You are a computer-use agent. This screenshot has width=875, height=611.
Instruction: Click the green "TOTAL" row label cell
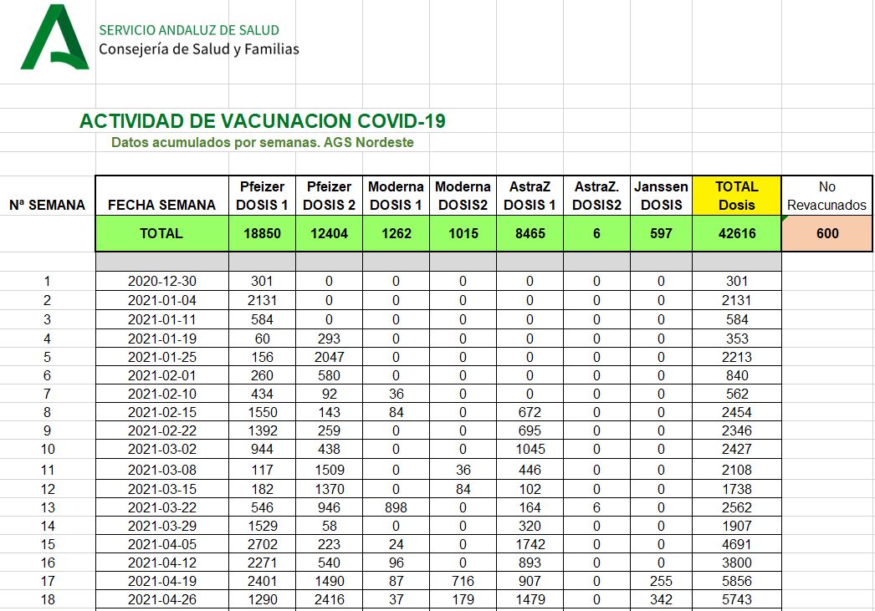[161, 234]
